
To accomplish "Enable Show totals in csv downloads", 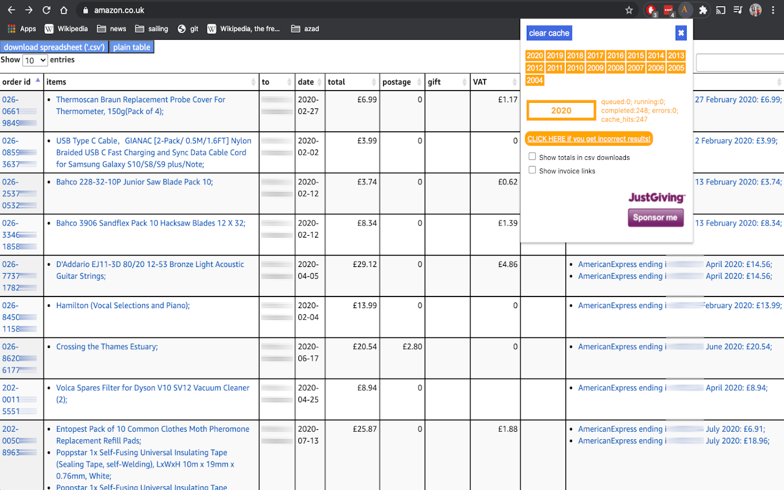I will 532,156.
